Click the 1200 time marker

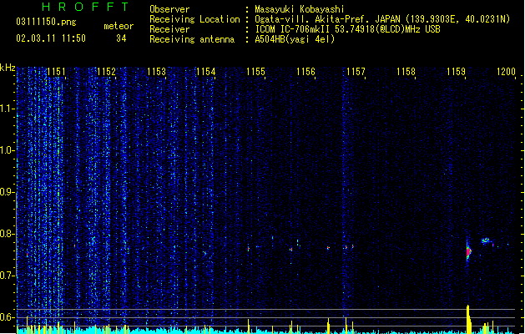pos(506,71)
